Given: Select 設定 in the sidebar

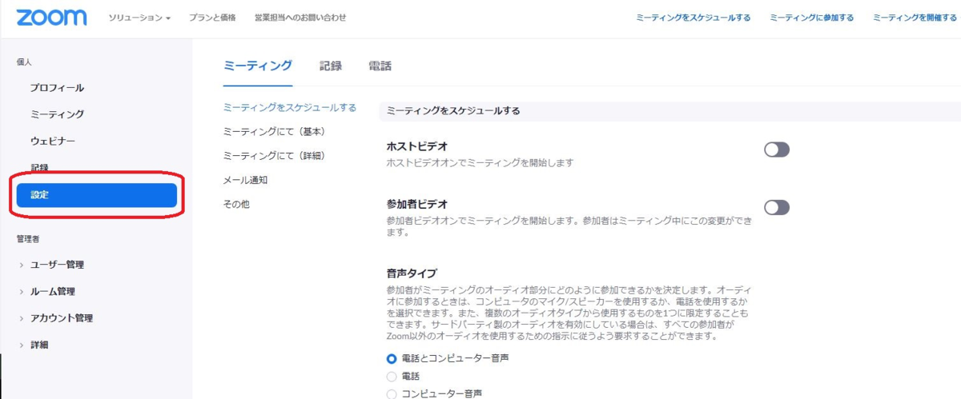Looking at the screenshot, I should (96, 195).
